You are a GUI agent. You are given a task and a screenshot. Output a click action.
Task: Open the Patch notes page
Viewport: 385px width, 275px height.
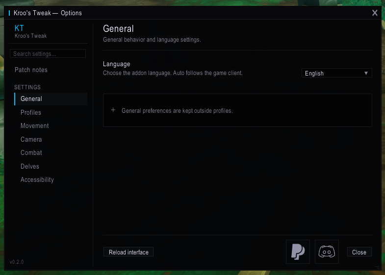[x=31, y=70]
